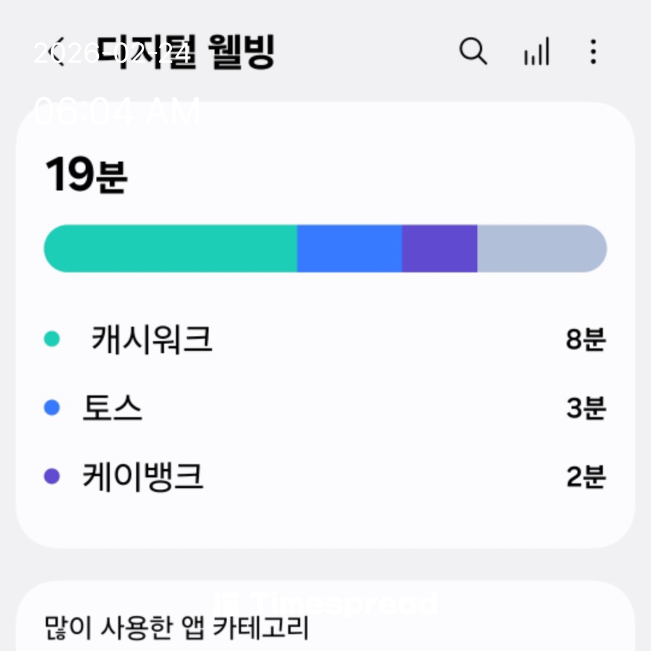
Task: Tap the 3분 usage time value
Action: tap(585, 408)
